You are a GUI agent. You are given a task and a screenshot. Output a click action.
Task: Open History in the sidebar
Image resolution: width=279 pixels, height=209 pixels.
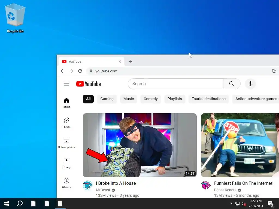pos(66,183)
